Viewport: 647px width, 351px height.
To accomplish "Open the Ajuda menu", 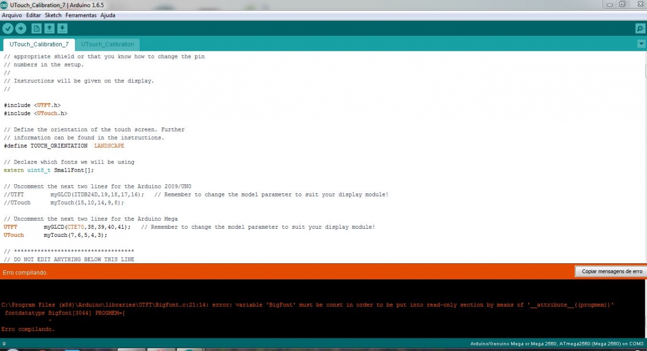I will pyautogui.click(x=108, y=15).
